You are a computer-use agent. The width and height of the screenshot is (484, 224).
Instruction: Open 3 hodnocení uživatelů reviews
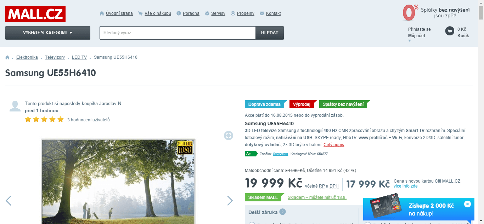[89, 120]
